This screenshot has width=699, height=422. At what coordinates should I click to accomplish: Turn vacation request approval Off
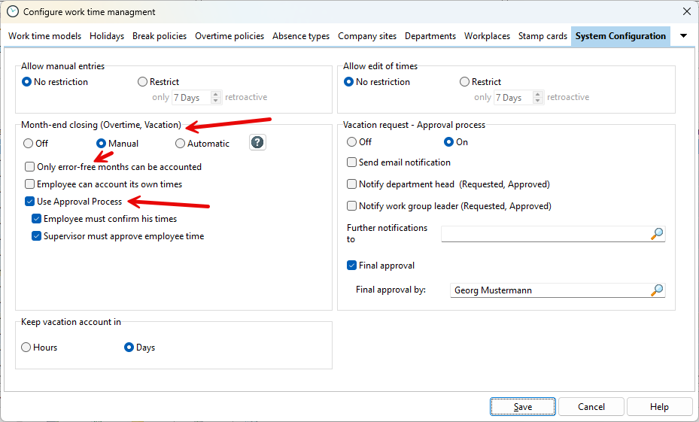click(352, 142)
